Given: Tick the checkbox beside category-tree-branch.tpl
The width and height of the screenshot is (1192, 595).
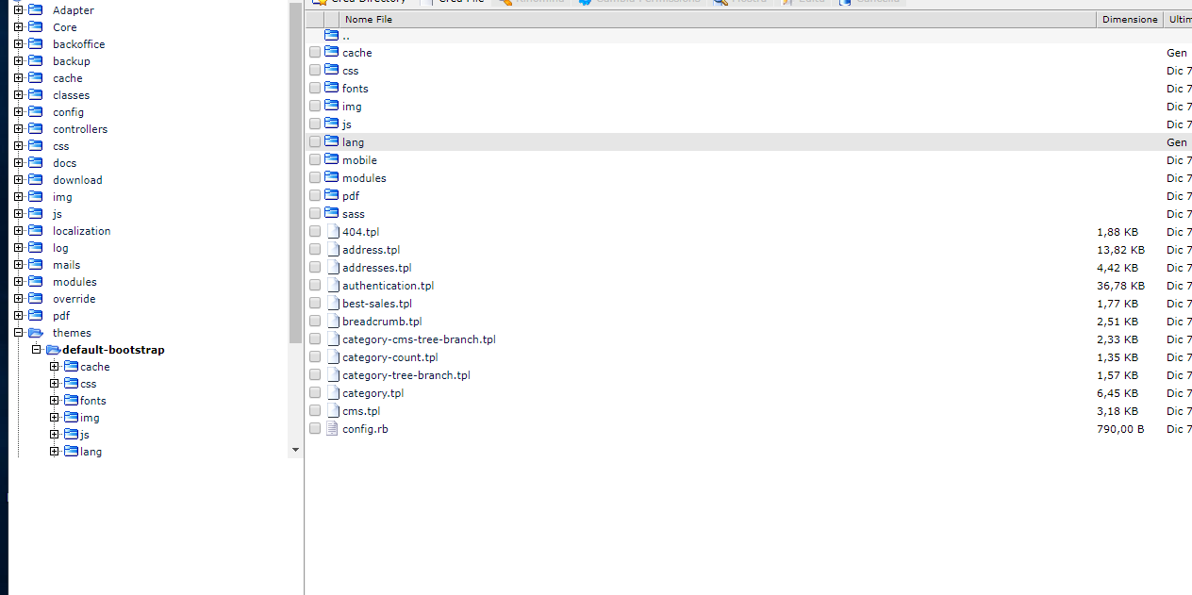Looking at the screenshot, I should 315,375.
